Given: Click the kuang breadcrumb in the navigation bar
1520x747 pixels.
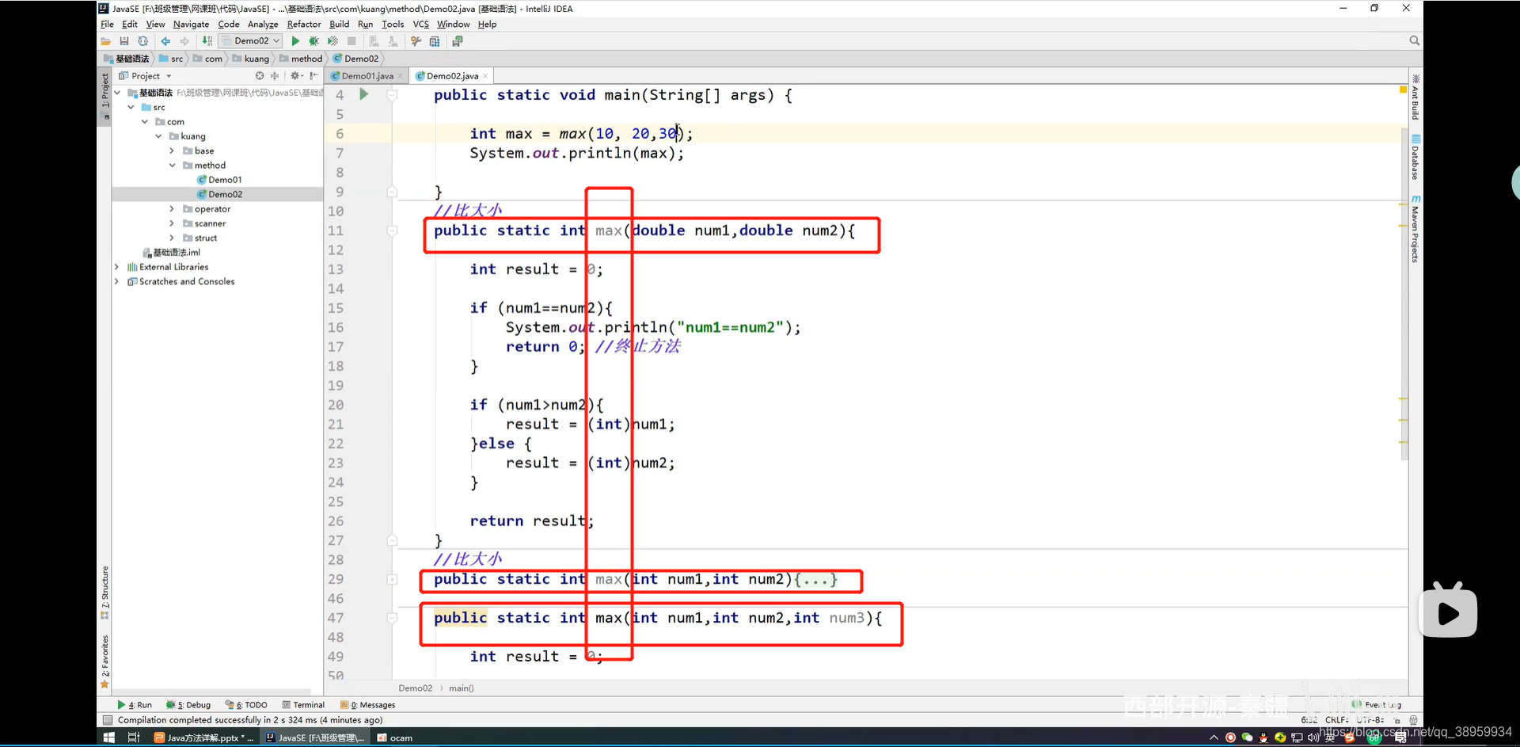Looking at the screenshot, I should click(251, 59).
